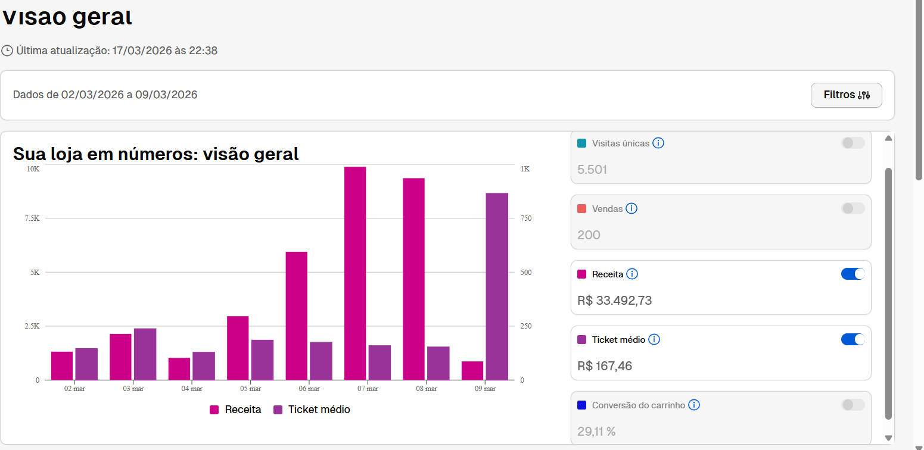The height and width of the screenshot is (450, 924).
Task: Open info for Conversão do carrinho
Action: tap(694, 405)
